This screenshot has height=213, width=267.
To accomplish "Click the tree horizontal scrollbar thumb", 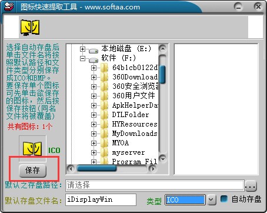I will point(96,168).
